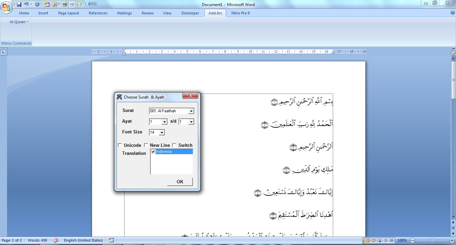Go to the Mailings tab
456x245 pixels.
[x=125, y=13]
